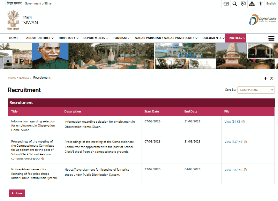
Task: Click the Archive button
Action: coord(17,193)
